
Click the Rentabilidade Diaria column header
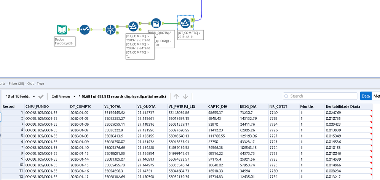[348, 107]
